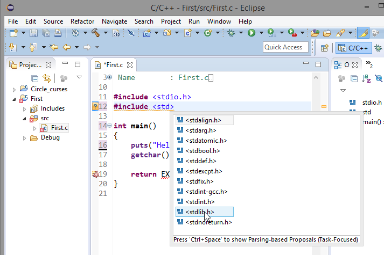The image size is (384, 255).
Task: Expand the Includes folder node
Action: 25,108
